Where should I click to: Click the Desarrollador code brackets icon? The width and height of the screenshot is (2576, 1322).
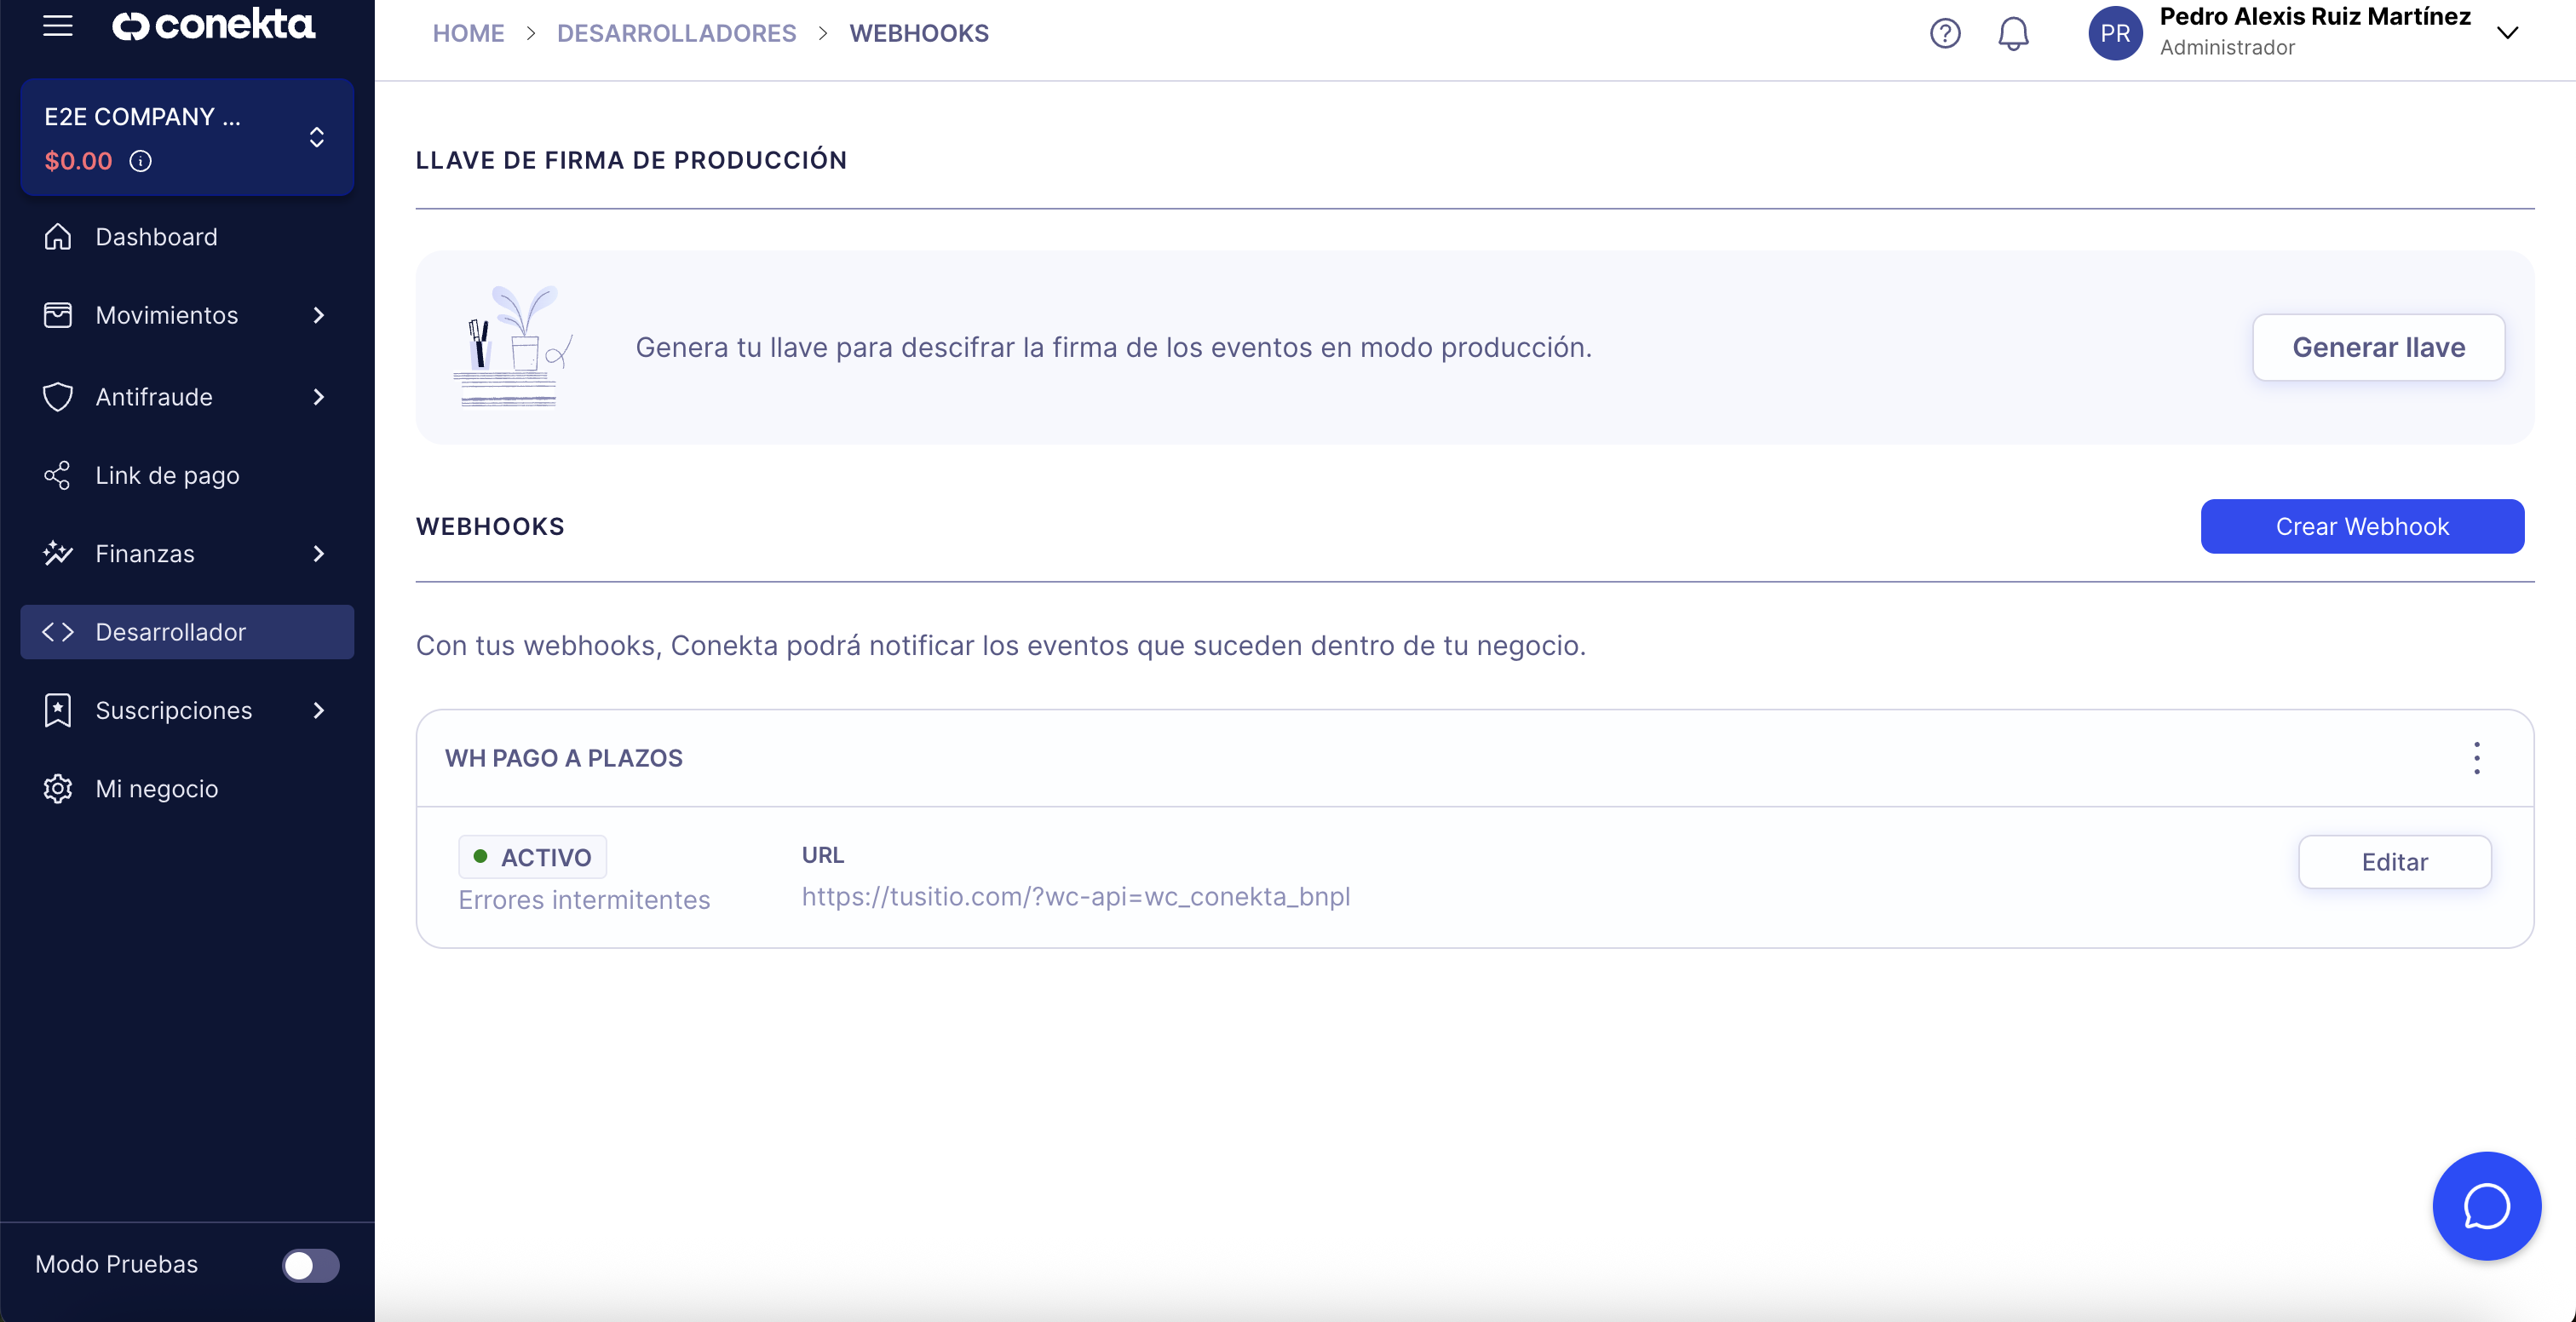tap(58, 632)
